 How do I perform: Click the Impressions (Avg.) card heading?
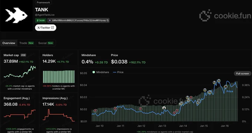pos(55,98)
